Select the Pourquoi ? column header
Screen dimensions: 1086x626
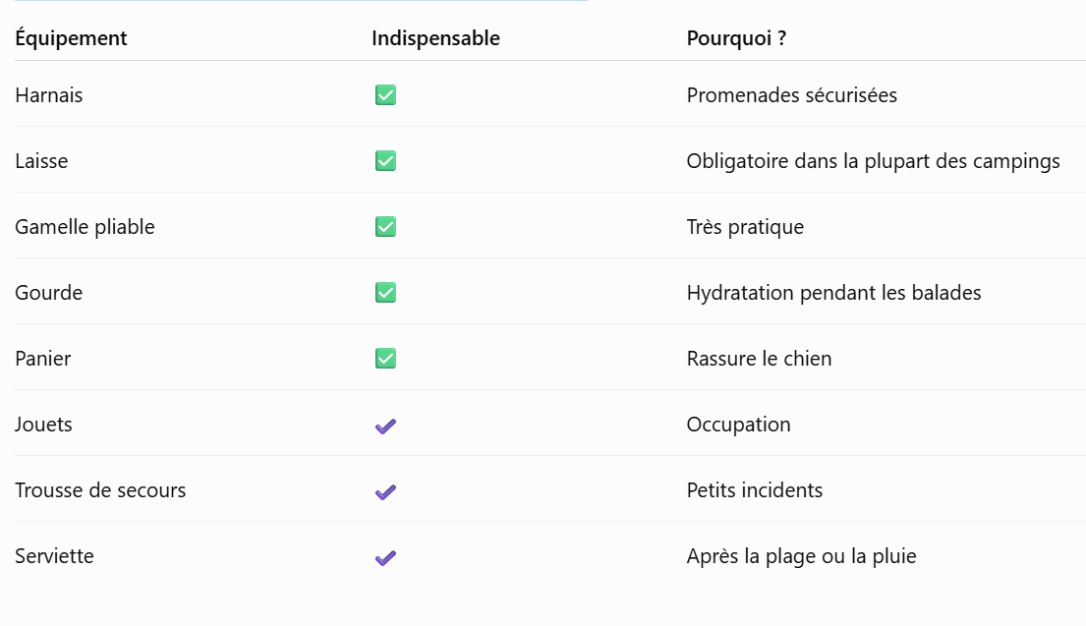click(736, 38)
